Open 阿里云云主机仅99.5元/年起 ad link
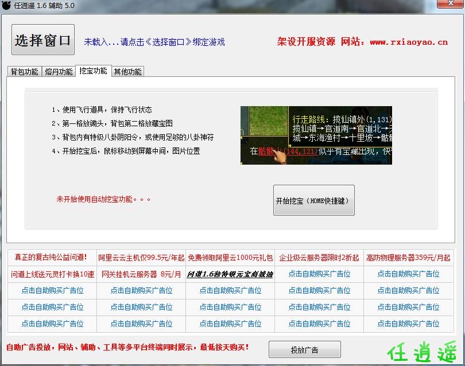The image size is (465, 366). pos(141,258)
